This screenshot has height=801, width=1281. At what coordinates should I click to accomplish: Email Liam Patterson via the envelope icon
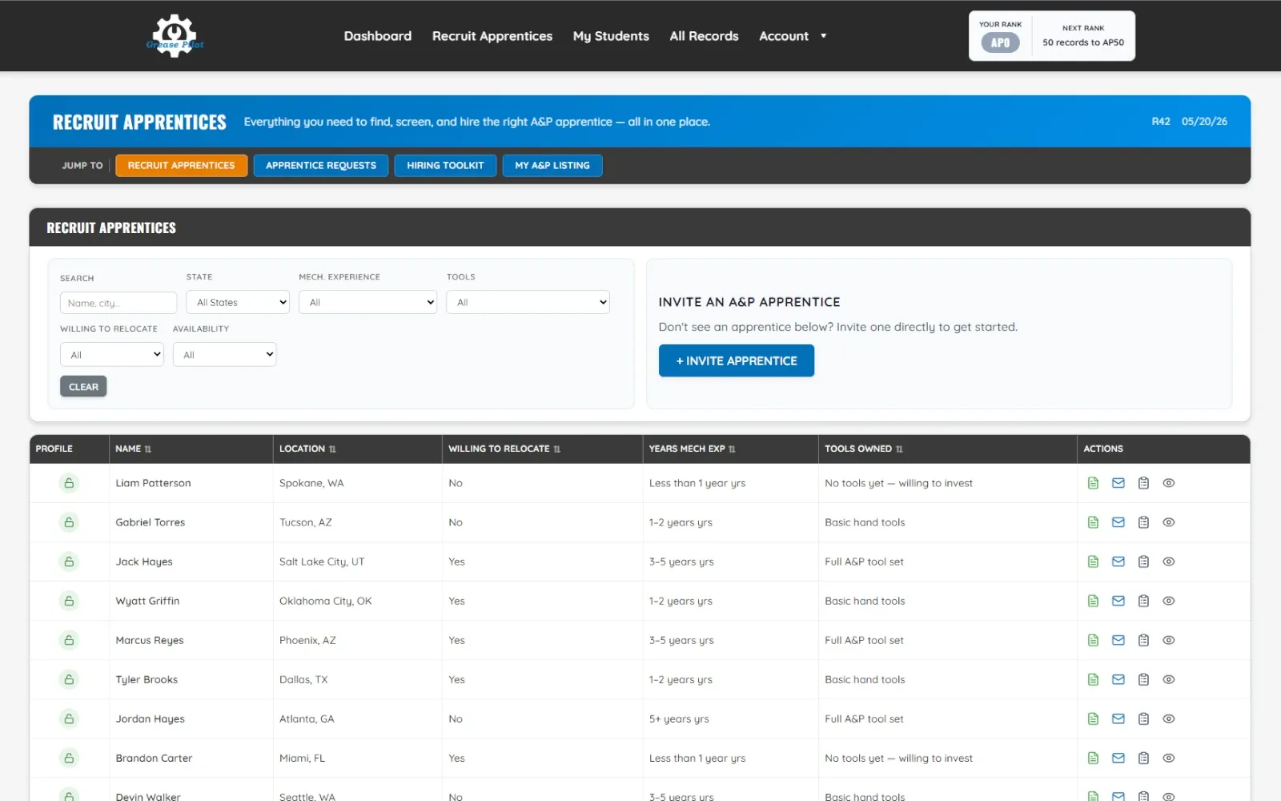point(1118,483)
